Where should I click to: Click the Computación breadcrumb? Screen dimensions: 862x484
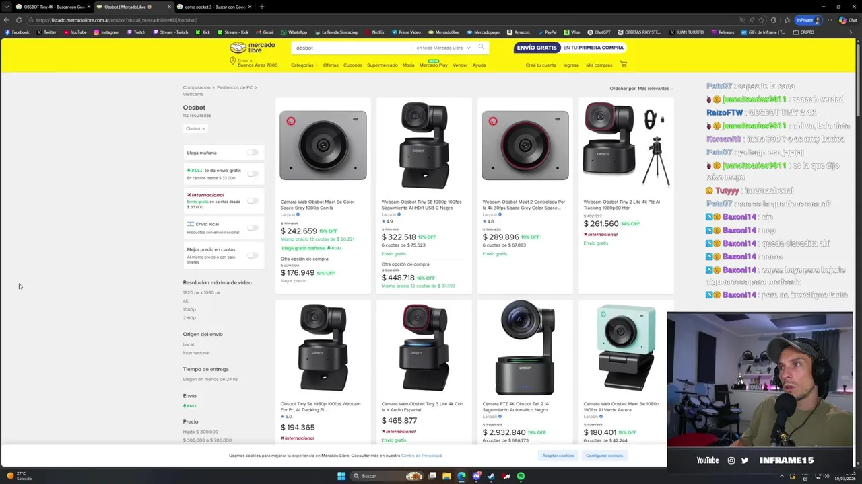coord(197,87)
